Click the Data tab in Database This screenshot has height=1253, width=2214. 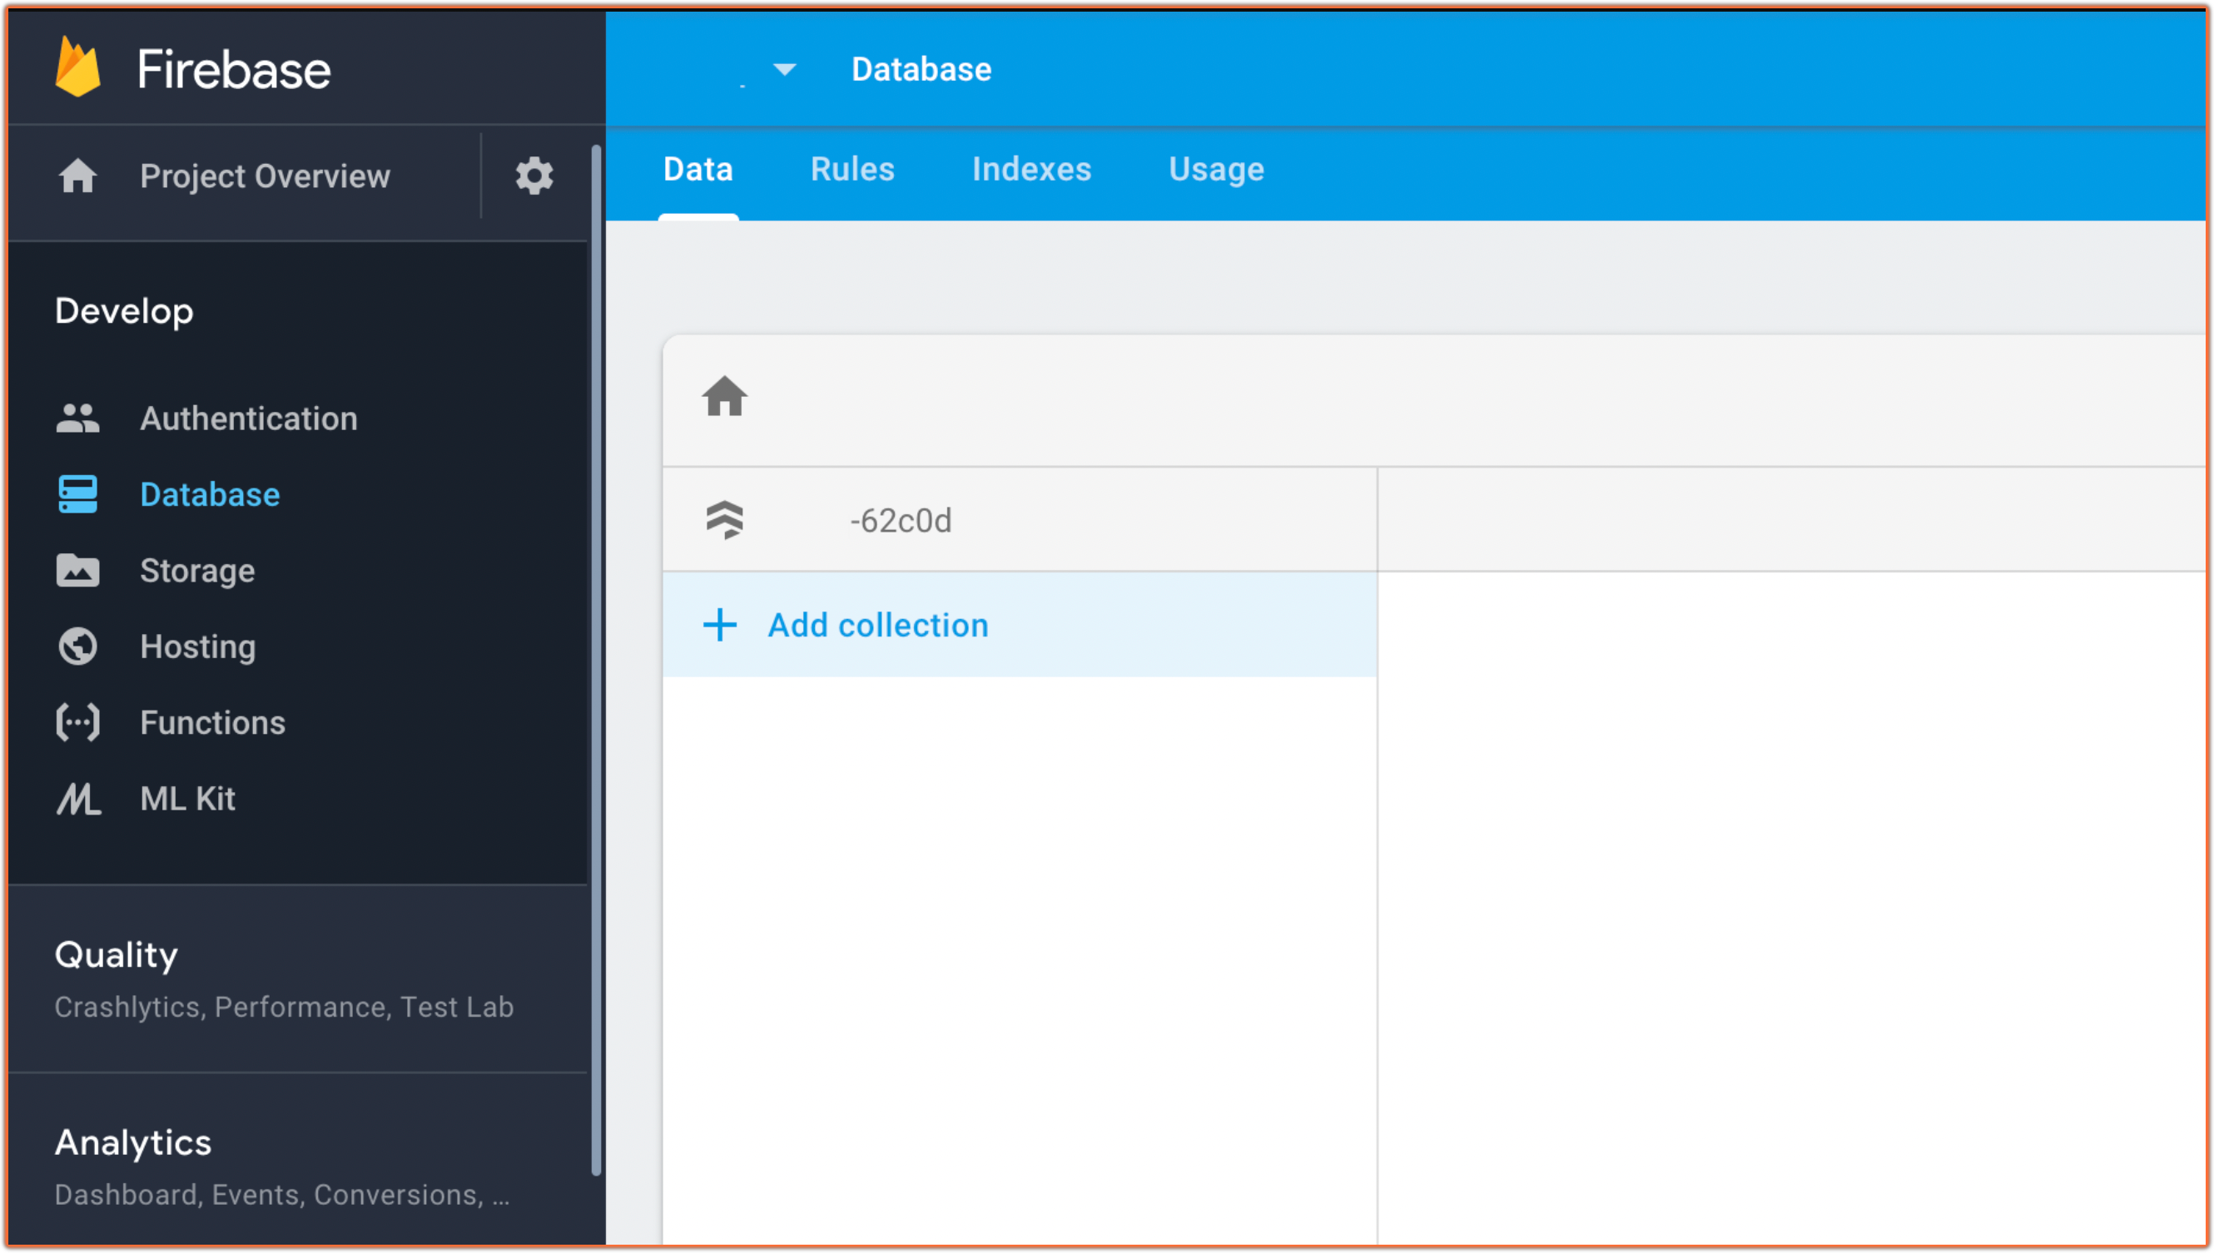699,171
